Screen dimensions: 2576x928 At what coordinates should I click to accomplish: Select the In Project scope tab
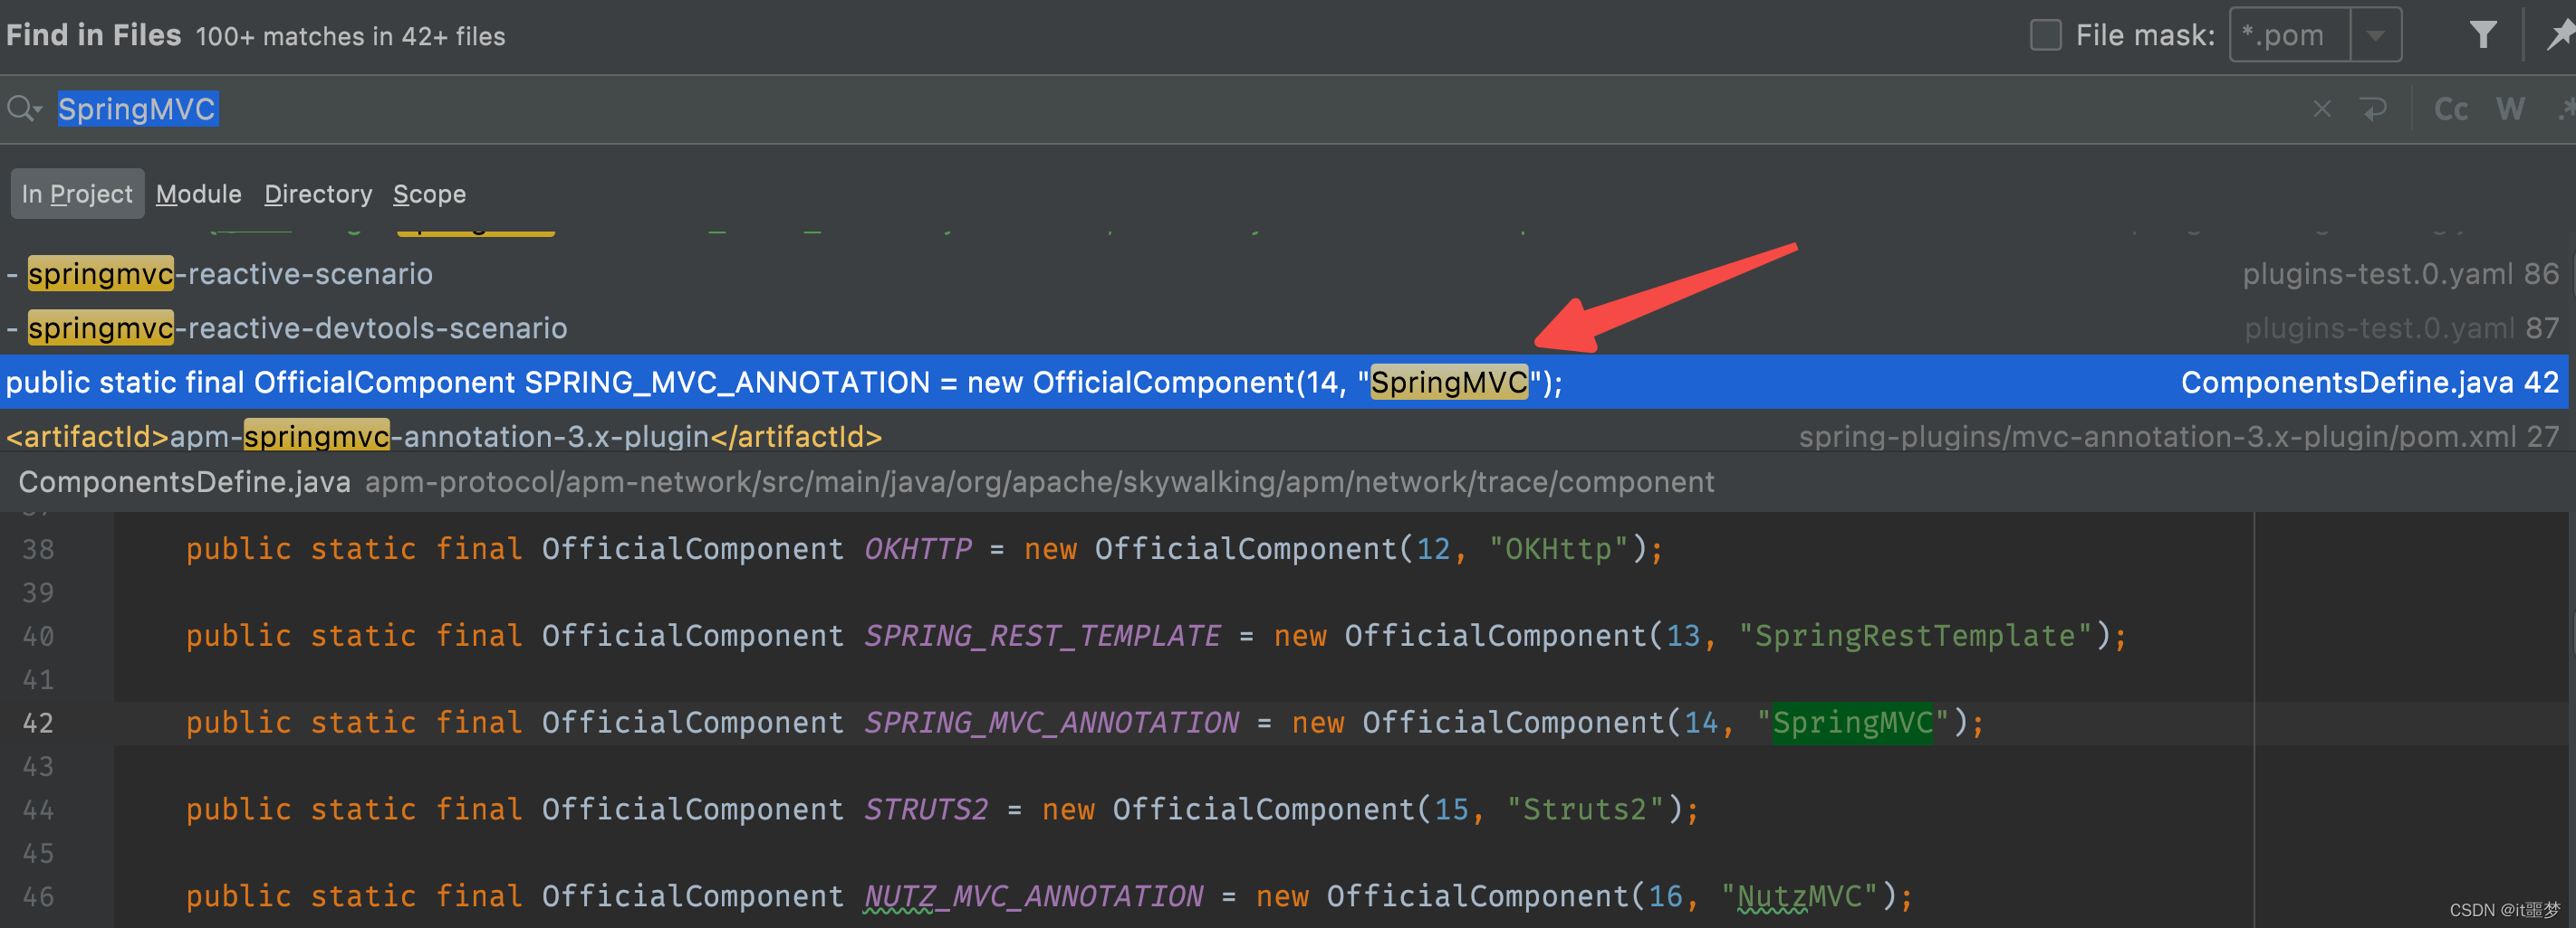[77, 194]
